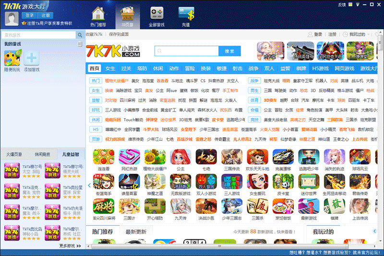
Task: Open the 完美漂移 car game icon
Action: [283, 157]
